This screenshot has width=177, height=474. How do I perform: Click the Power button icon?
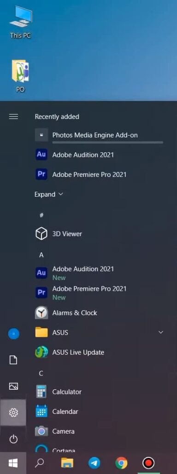click(13, 439)
